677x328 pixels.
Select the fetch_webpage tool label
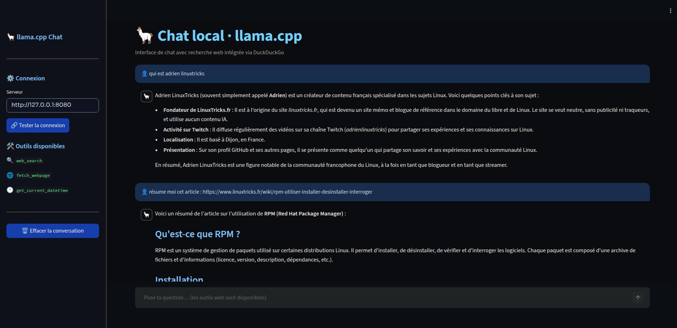point(33,175)
